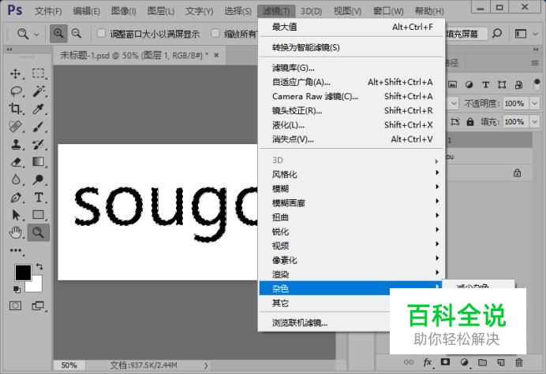Open blend mode dropdown arrow
546x374 pixels.
coord(453,103)
